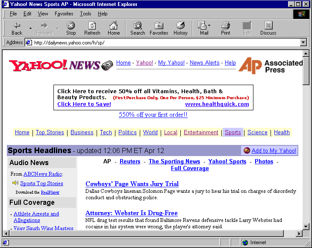Click the status bar page icon
This screenshot has height=248, width=312.
point(6,242)
